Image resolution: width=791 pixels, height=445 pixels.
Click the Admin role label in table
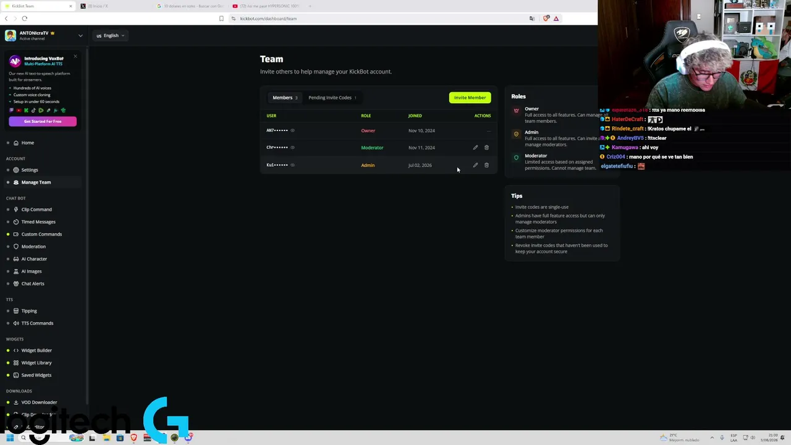click(x=368, y=165)
